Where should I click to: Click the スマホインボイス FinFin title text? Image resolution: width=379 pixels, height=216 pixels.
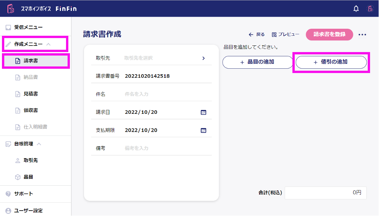tap(49, 9)
